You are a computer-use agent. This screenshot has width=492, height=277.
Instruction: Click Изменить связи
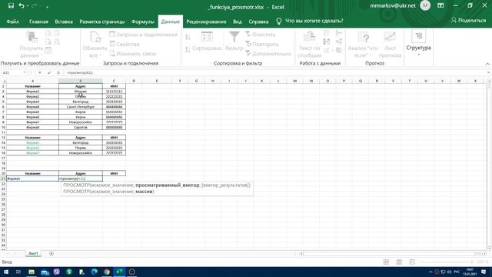(x=133, y=54)
